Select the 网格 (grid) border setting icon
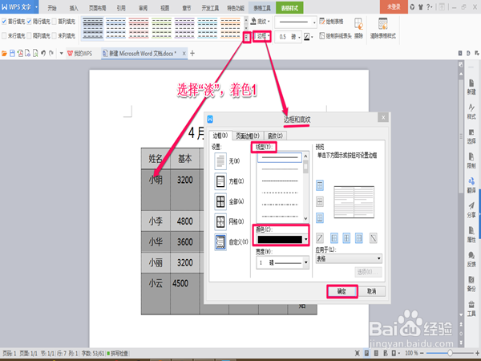 (x=220, y=221)
